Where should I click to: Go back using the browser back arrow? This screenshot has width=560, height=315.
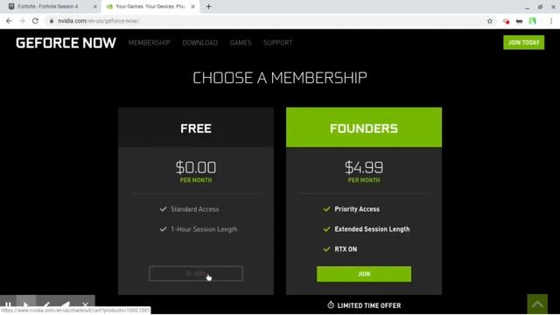(x=9, y=21)
